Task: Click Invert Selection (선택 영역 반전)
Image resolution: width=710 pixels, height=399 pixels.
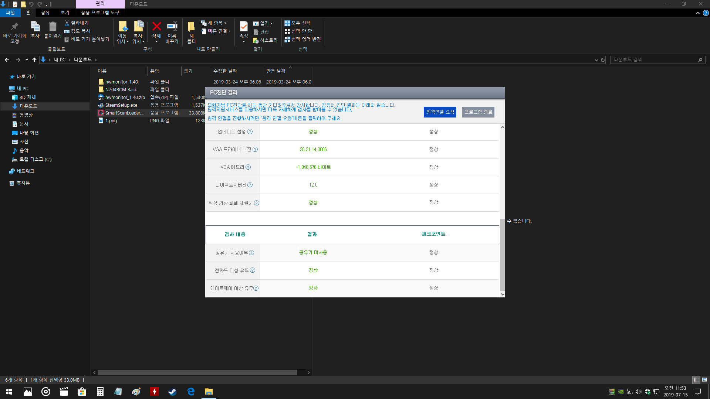Action: [x=302, y=39]
